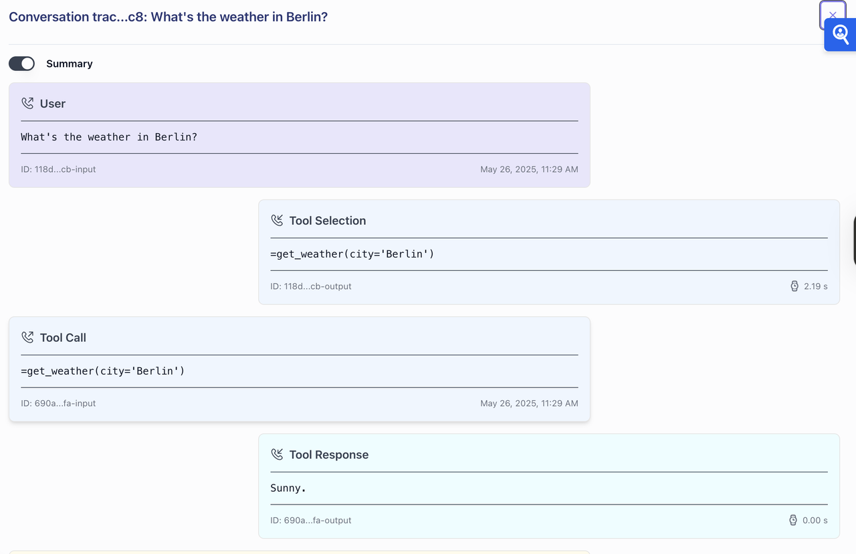Close the conversation trace dialog

point(832,15)
